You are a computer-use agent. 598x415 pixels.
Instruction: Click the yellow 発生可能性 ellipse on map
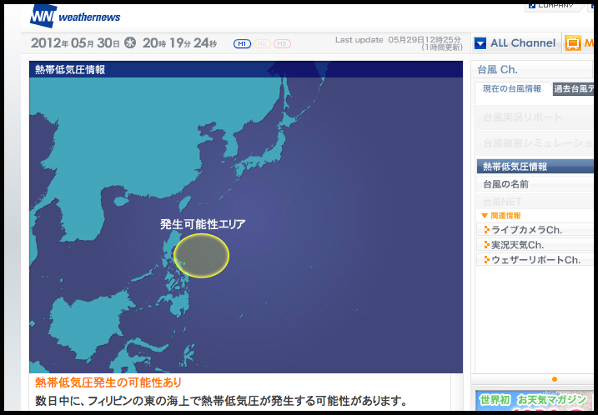(201, 256)
